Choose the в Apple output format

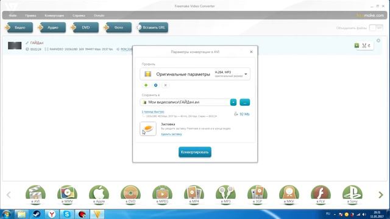(x=99, y=195)
